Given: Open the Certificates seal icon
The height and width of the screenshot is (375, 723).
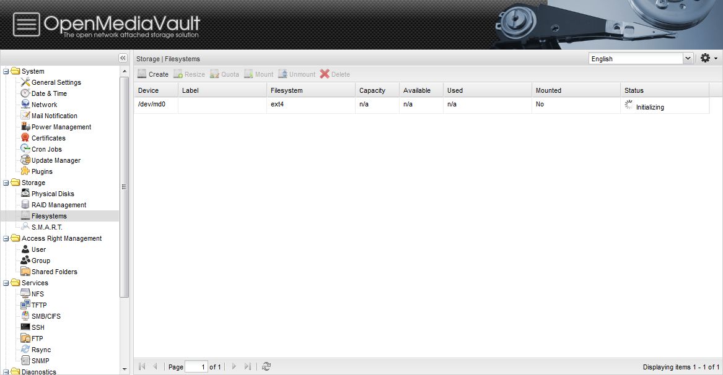Looking at the screenshot, I should coord(25,138).
